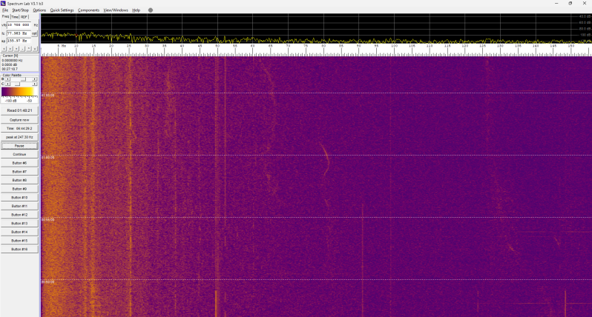Click the Continue button

19,155
